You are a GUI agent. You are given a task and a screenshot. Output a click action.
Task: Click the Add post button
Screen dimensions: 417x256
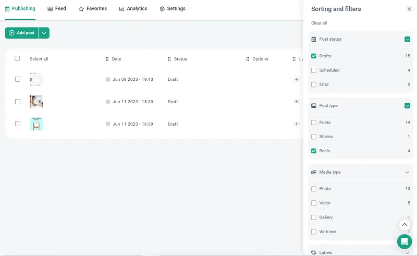(x=22, y=33)
